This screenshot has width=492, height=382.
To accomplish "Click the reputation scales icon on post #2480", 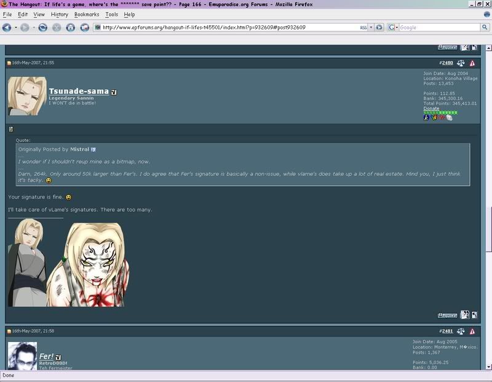I will pos(461,63).
